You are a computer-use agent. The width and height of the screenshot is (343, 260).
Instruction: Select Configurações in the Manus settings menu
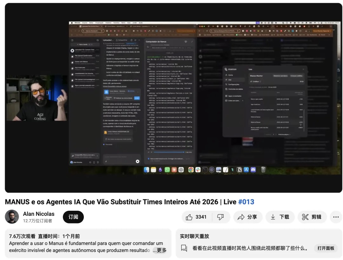[x=235, y=85]
